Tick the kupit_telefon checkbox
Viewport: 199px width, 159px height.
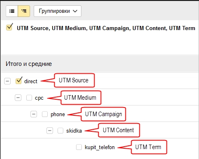(79, 147)
